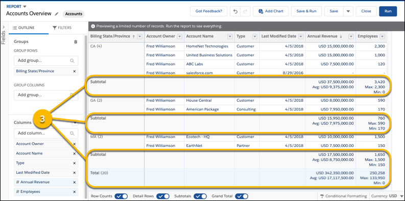Remove Type column from outline
This screenshot has height=201, width=405.
click(75, 163)
